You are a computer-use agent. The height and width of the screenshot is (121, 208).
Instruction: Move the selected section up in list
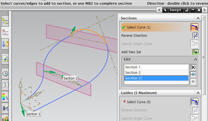point(193,74)
